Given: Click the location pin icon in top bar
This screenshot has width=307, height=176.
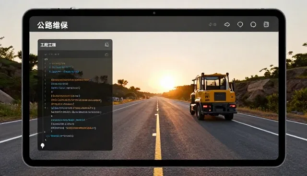Looking at the screenshot, I should [x=240, y=24].
